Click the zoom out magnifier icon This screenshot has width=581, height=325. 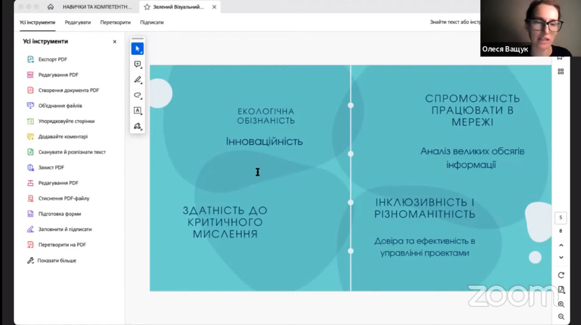click(x=561, y=317)
